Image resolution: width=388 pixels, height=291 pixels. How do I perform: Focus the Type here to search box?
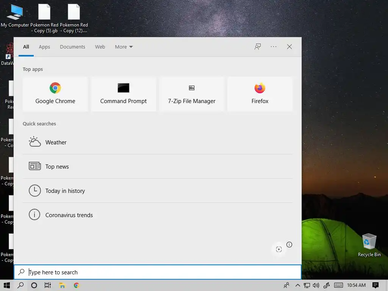point(158,272)
